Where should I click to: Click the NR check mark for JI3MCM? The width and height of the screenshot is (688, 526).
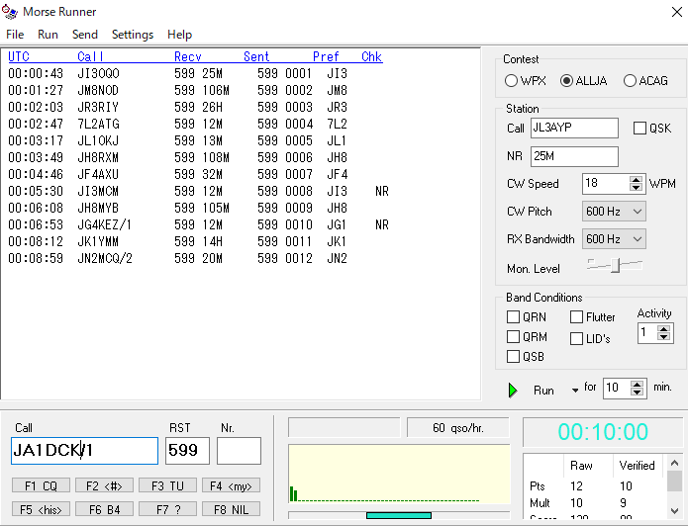[x=382, y=191]
